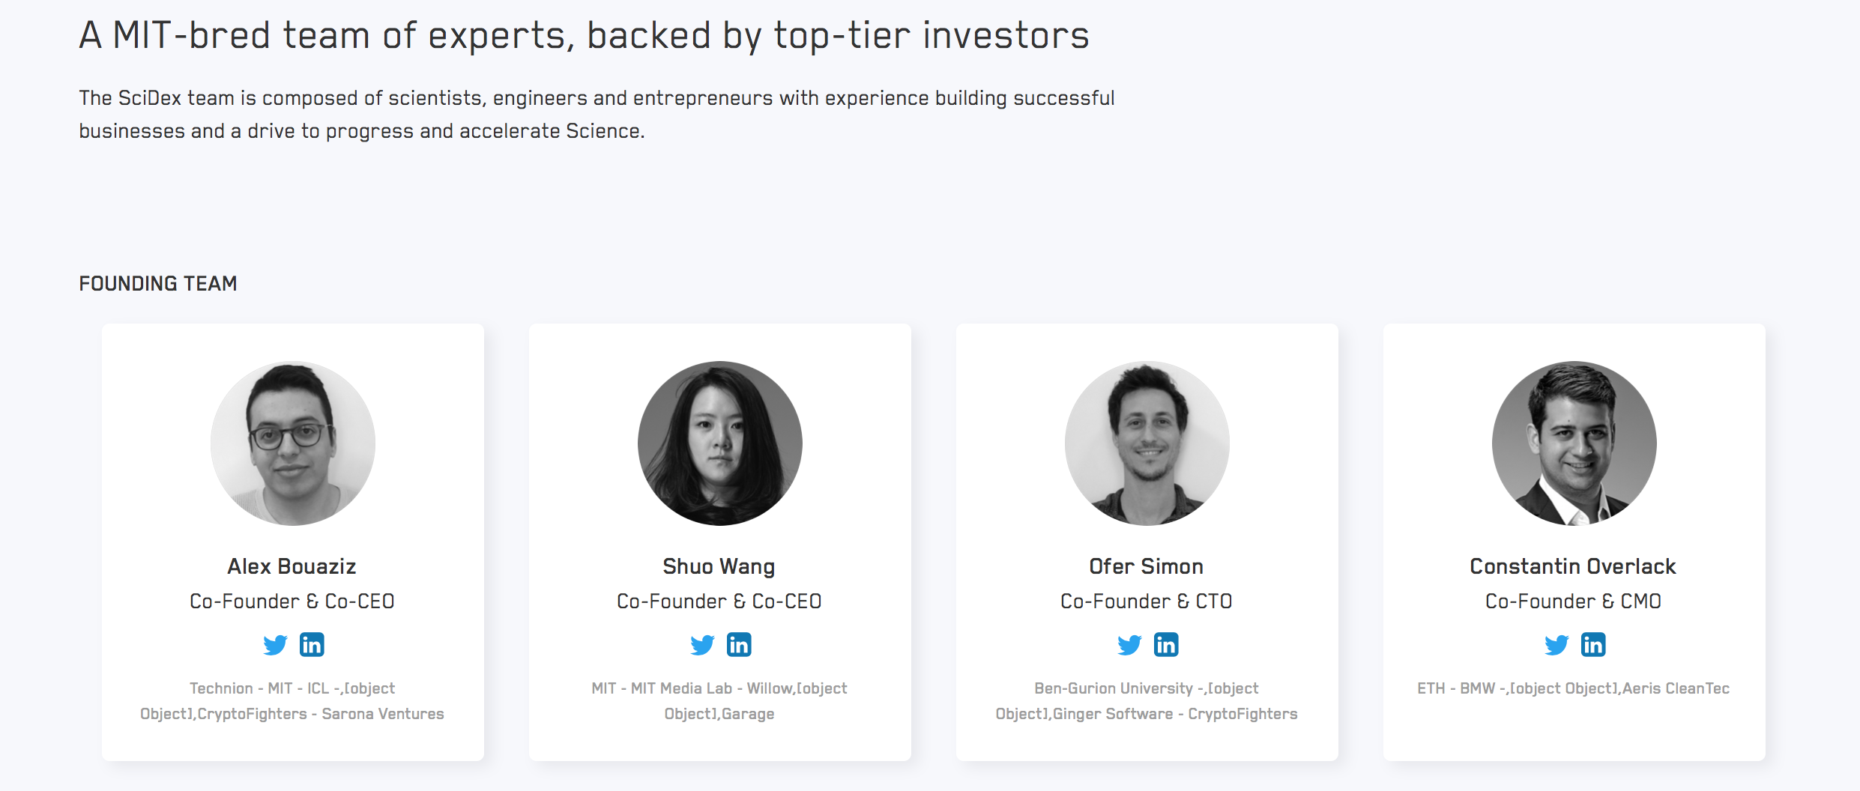Click the name Shuo Wang
1860x791 pixels.
pos(719,566)
